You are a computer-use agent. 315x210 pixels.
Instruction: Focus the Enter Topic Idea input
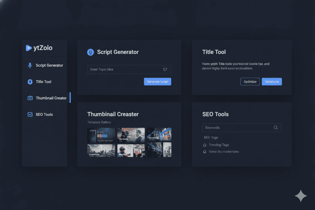tap(129, 69)
